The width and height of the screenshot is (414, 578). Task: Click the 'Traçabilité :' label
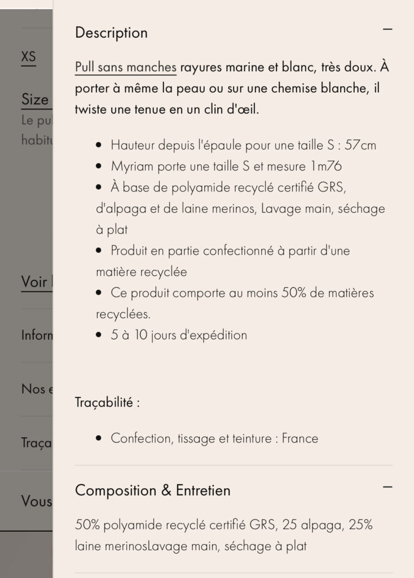(107, 402)
